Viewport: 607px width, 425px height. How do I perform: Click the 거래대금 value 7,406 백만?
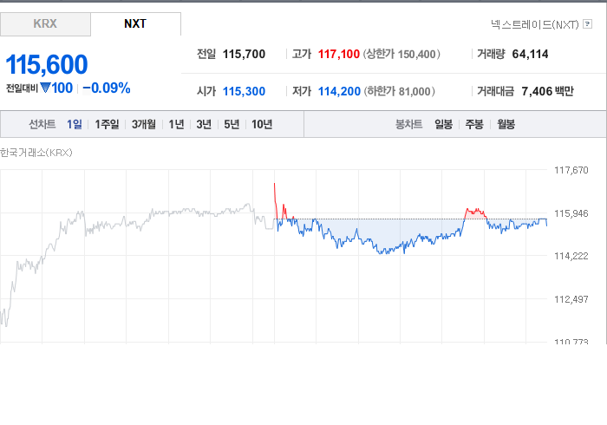click(x=547, y=91)
